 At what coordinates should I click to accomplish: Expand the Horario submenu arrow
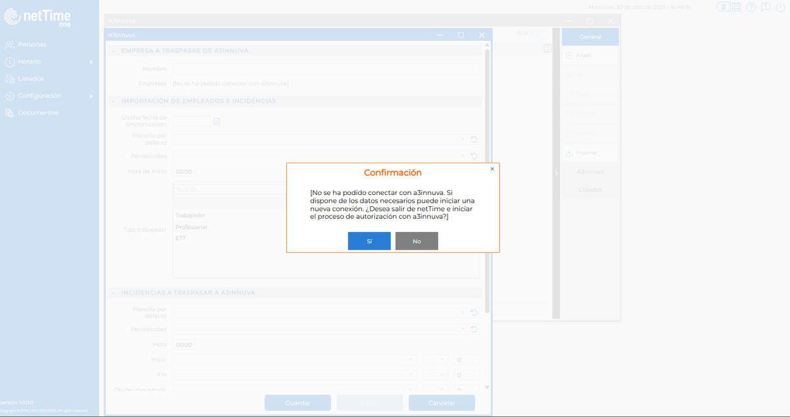click(92, 62)
